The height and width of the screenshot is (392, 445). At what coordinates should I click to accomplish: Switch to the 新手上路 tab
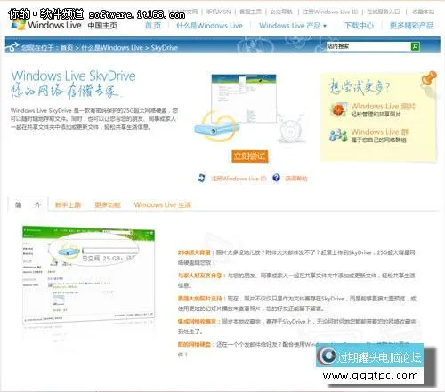click(x=68, y=204)
